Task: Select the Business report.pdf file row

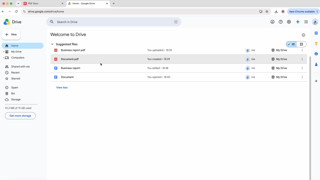Action: pyautogui.click(x=179, y=50)
